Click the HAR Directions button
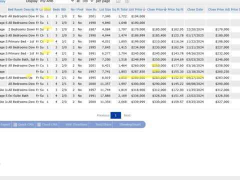This screenshot has width=240, height=180. point(76,124)
